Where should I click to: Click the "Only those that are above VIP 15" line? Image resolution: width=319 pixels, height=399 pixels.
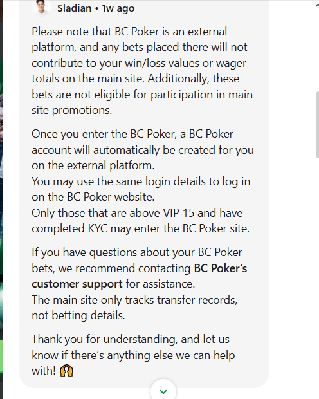(x=137, y=213)
